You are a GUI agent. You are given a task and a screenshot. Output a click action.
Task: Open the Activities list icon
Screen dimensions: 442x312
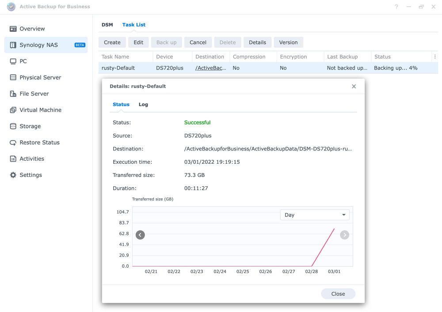(13, 159)
